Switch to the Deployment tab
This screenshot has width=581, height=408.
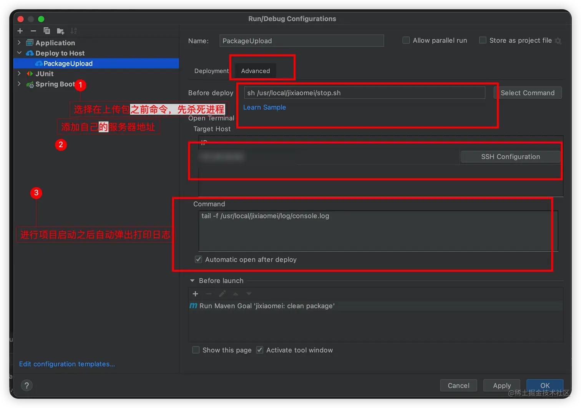pyautogui.click(x=211, y=71)
